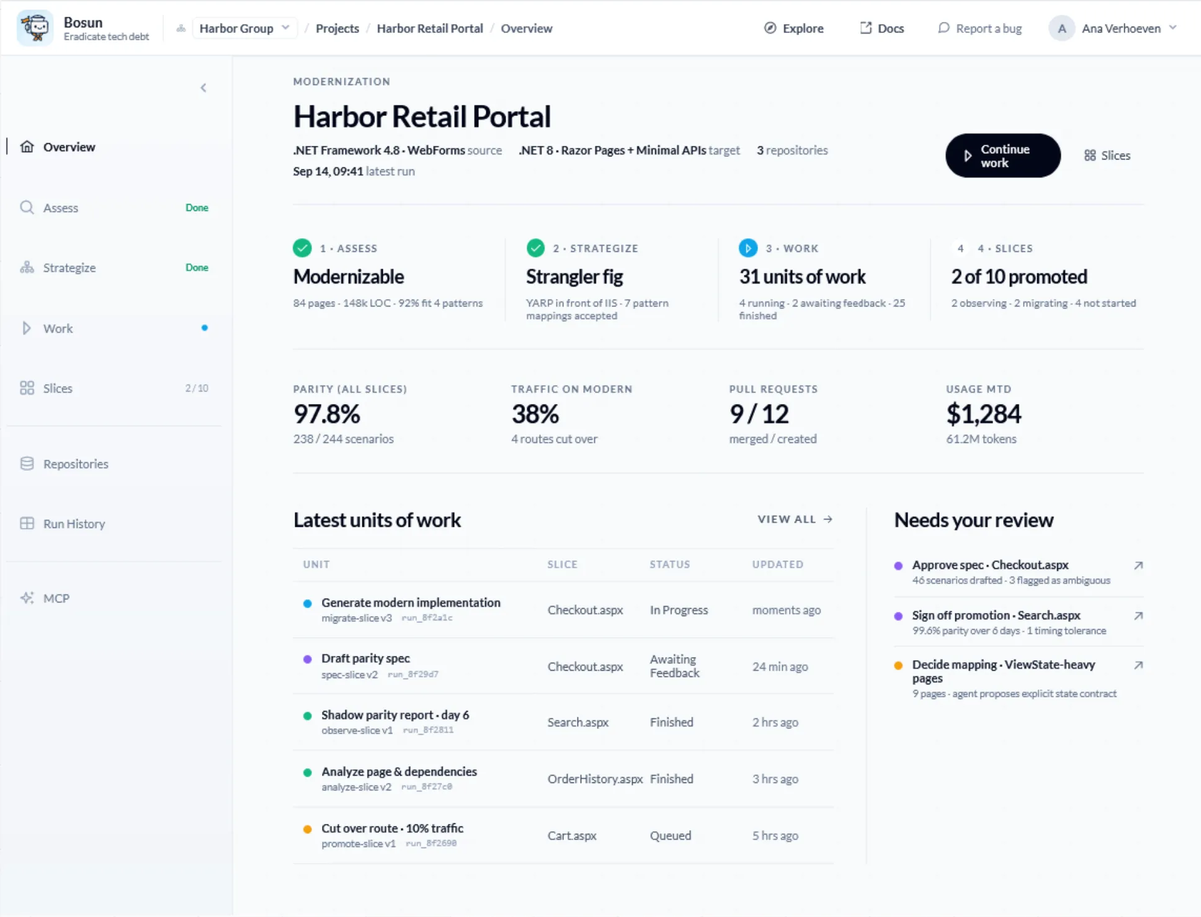The image size is (1201, 917).
Task: Open Generate modern implementation unit
Action: tap(563, 610)
